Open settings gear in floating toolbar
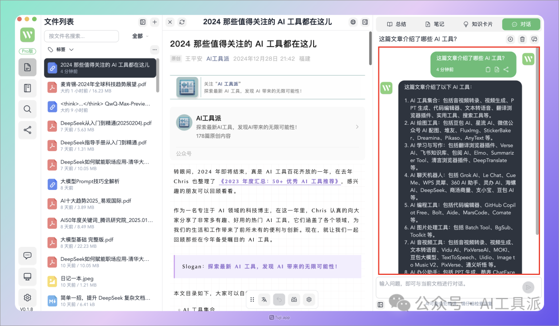 309,300
